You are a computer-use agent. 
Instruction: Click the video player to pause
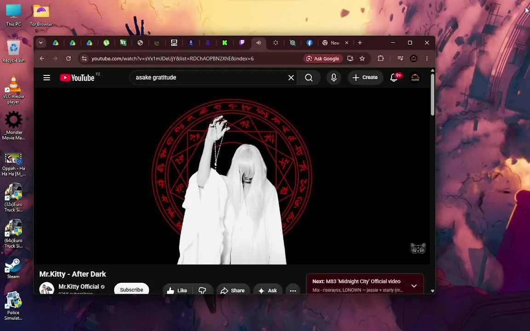point(232,176)
